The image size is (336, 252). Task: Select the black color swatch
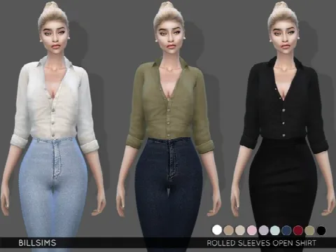click(x=321, y=230)
